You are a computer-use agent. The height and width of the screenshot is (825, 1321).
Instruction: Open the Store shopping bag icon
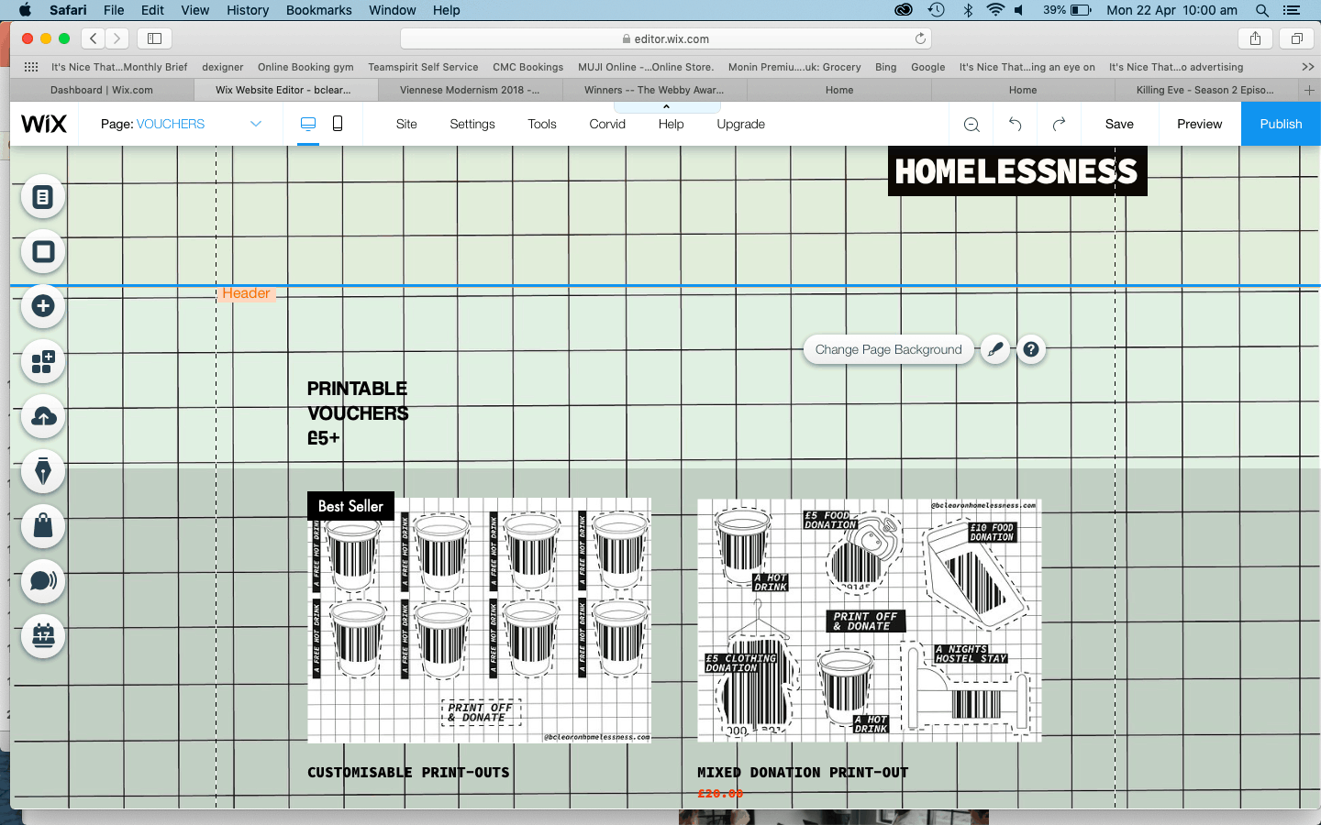pos(43,526)
